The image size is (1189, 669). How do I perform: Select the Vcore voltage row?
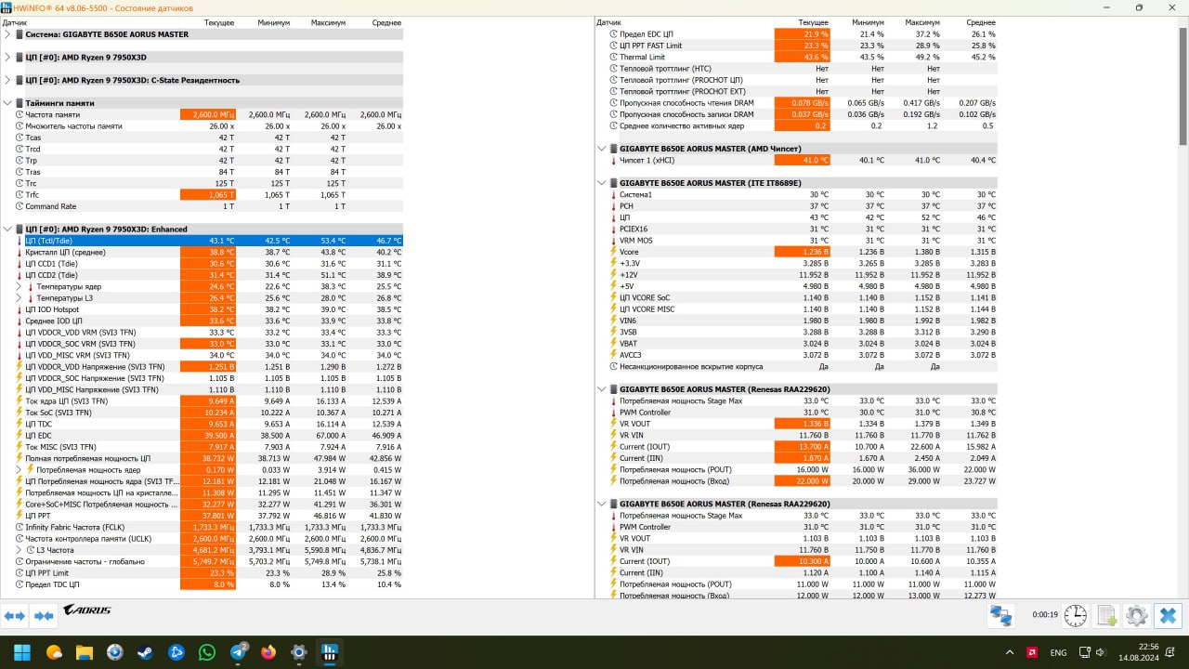(x=797, y=252)
